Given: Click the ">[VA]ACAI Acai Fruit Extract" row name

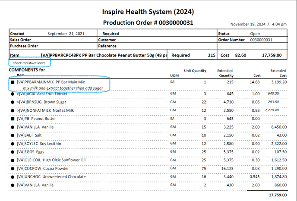Looking at the screenshot, I should point(42,94).
